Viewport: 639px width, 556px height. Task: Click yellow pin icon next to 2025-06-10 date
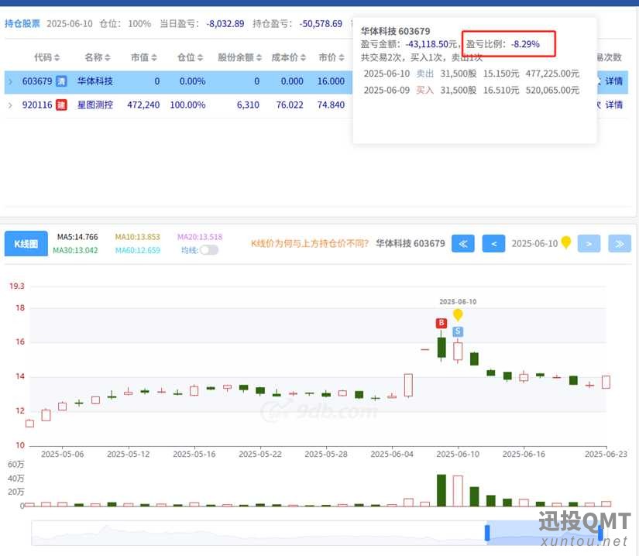pyautogui.click(x=566, y=242)
